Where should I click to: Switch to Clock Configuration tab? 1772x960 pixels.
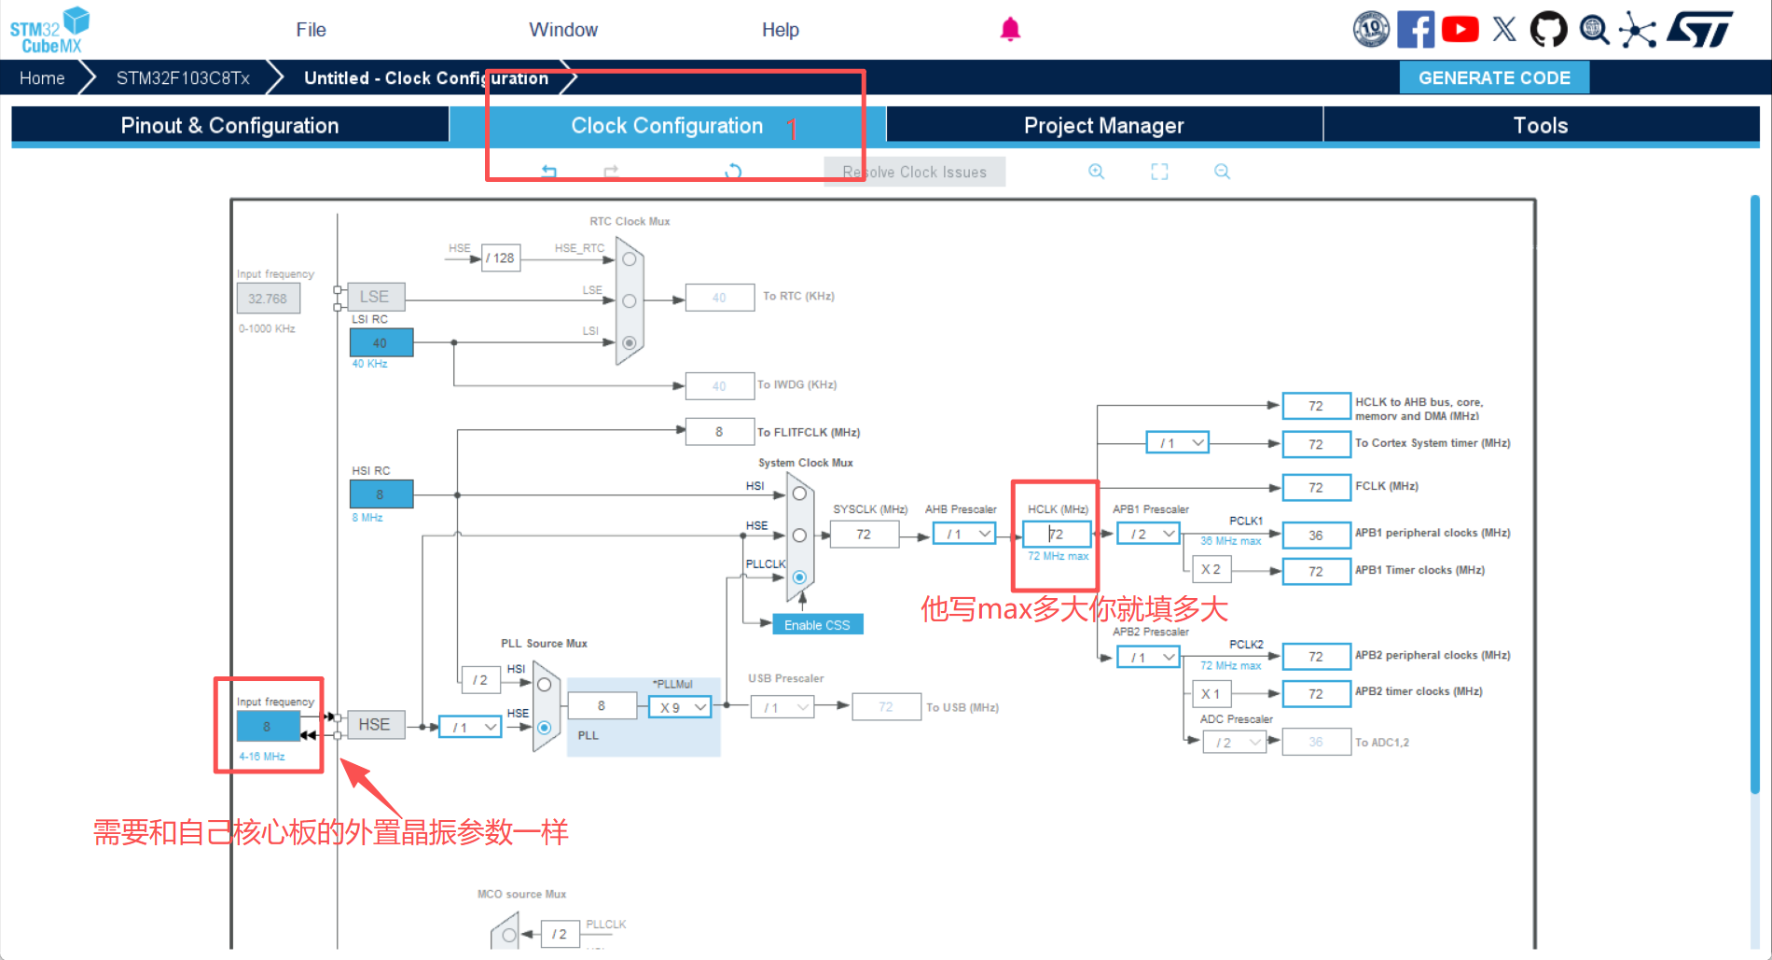667,126
